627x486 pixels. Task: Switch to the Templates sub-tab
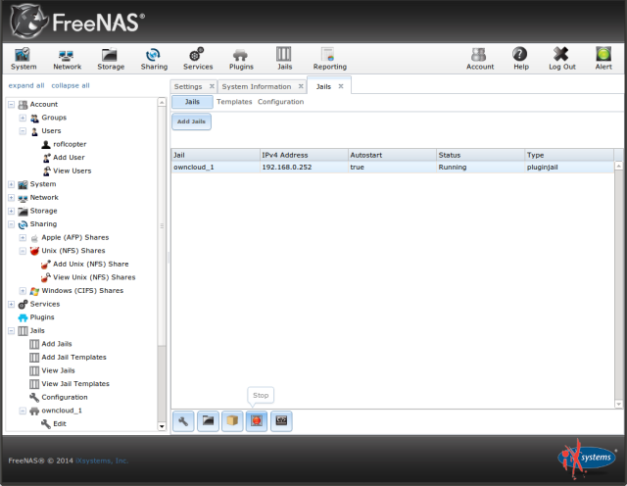point(234,102)
